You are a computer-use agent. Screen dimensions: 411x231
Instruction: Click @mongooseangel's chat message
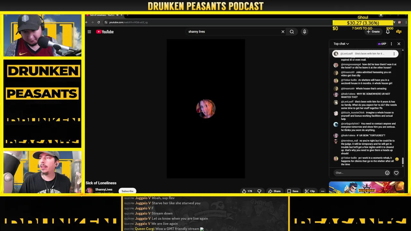pos(366,66)
